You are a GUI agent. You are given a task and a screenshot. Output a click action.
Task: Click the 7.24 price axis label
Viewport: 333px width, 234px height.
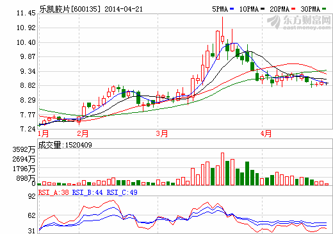coord(28,129)
